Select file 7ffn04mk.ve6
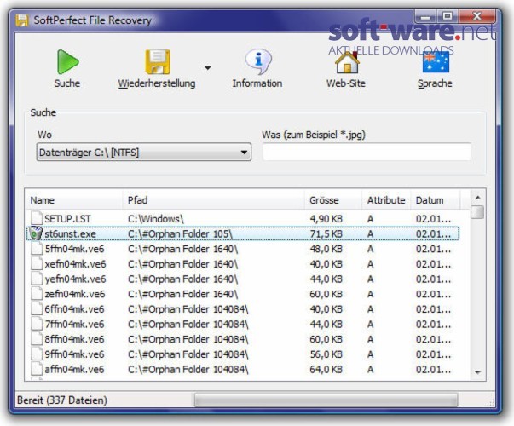Screen dimensions: 514x426 click(x=243, y=324)
